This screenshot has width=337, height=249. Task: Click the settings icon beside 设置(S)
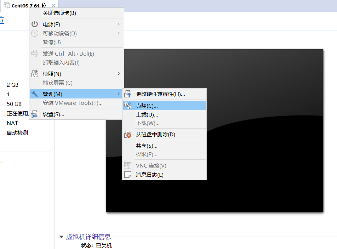tap(35, 114)
